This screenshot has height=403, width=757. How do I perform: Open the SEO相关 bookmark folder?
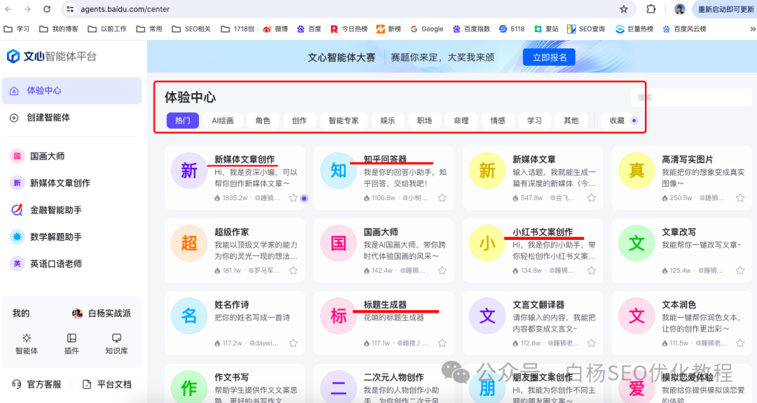(x=191, y=29)
